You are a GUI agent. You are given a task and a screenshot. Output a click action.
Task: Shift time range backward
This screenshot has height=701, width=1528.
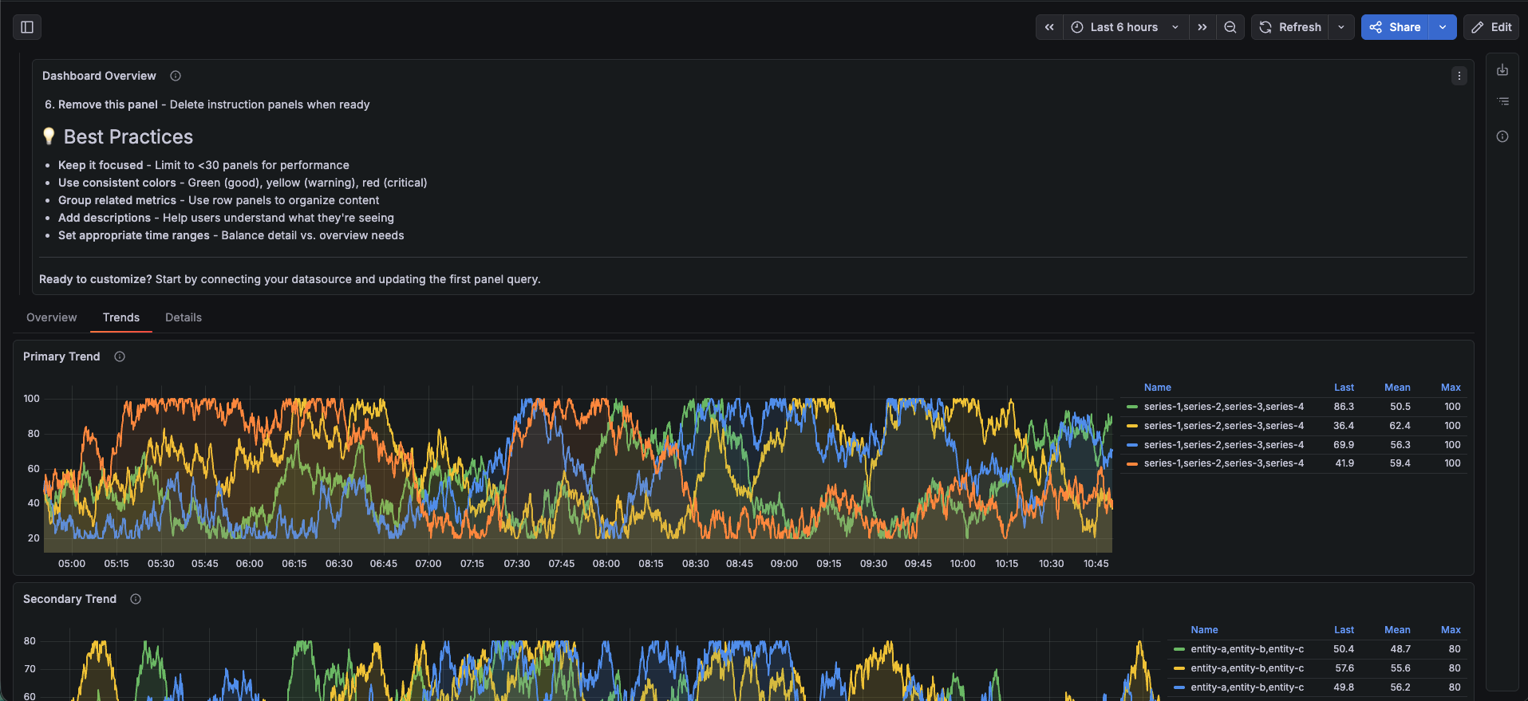(1049, 27)
